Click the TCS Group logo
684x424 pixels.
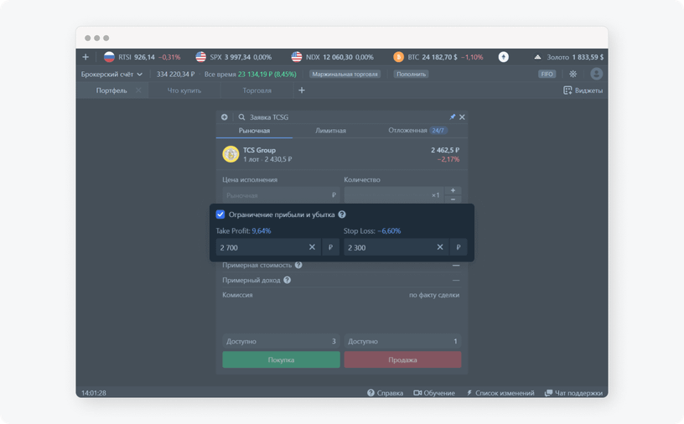(x=231, y=154)
